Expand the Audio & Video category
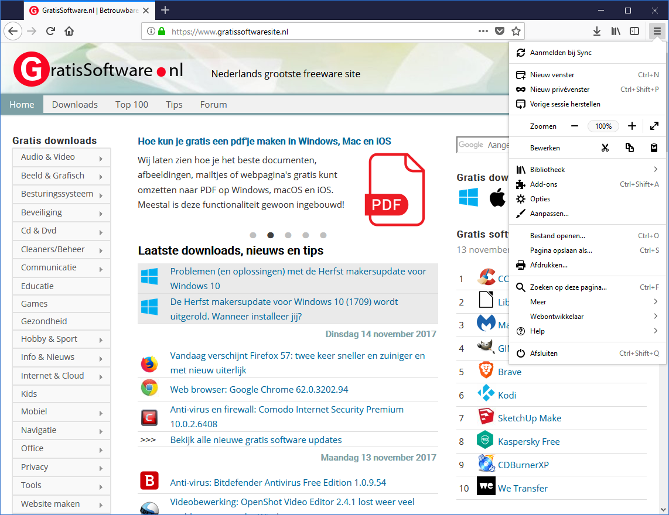The height and width of the screenshot is (515, 669). pyautogui.click(x=61, y=157)
